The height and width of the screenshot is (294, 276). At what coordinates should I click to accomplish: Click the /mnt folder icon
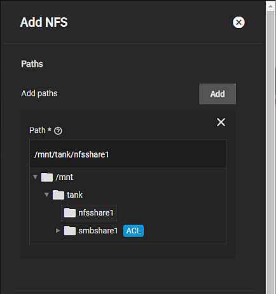(47, 177)
